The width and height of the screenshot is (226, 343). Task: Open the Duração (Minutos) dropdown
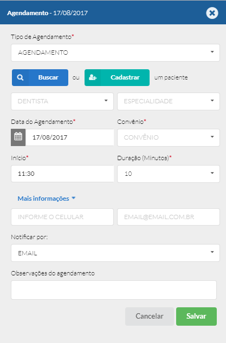click(x=169, y=174)
